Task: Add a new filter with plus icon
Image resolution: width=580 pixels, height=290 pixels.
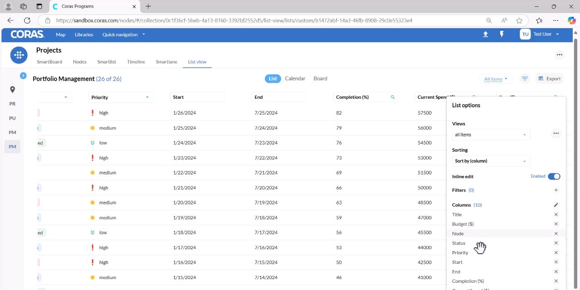Action: [x=556, y=190]
